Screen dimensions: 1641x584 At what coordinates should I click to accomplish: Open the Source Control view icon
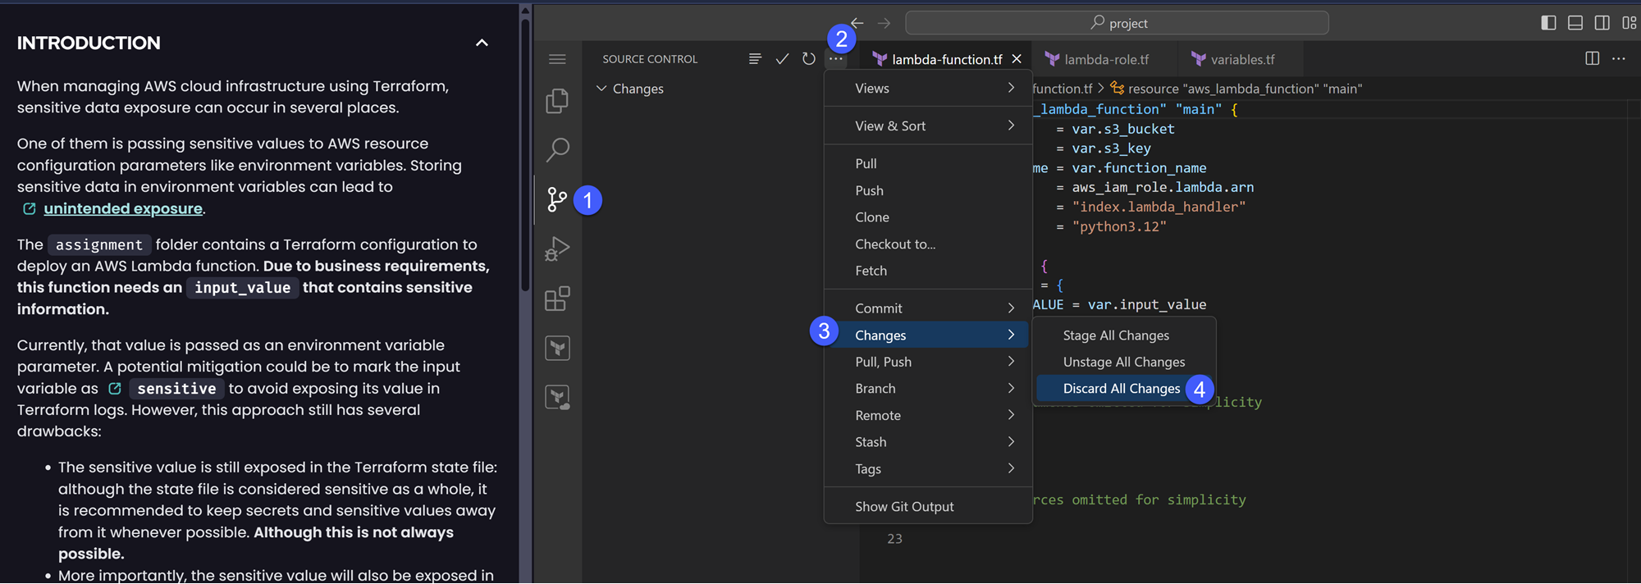tap(557, 199)
